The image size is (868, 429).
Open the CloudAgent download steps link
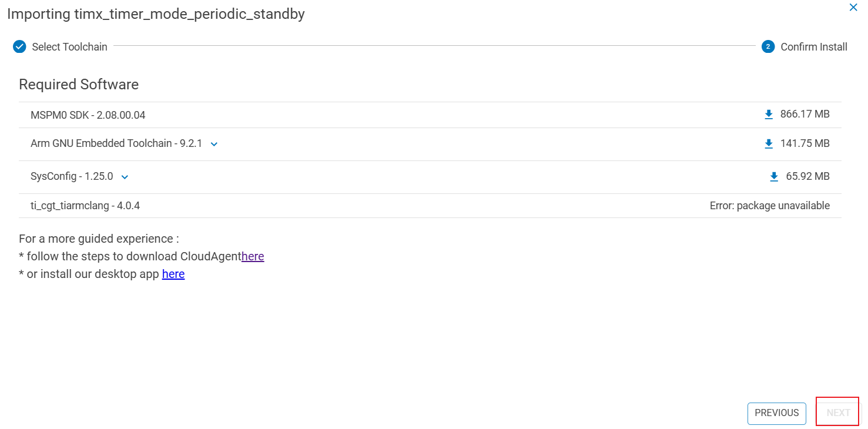[253, 256]
